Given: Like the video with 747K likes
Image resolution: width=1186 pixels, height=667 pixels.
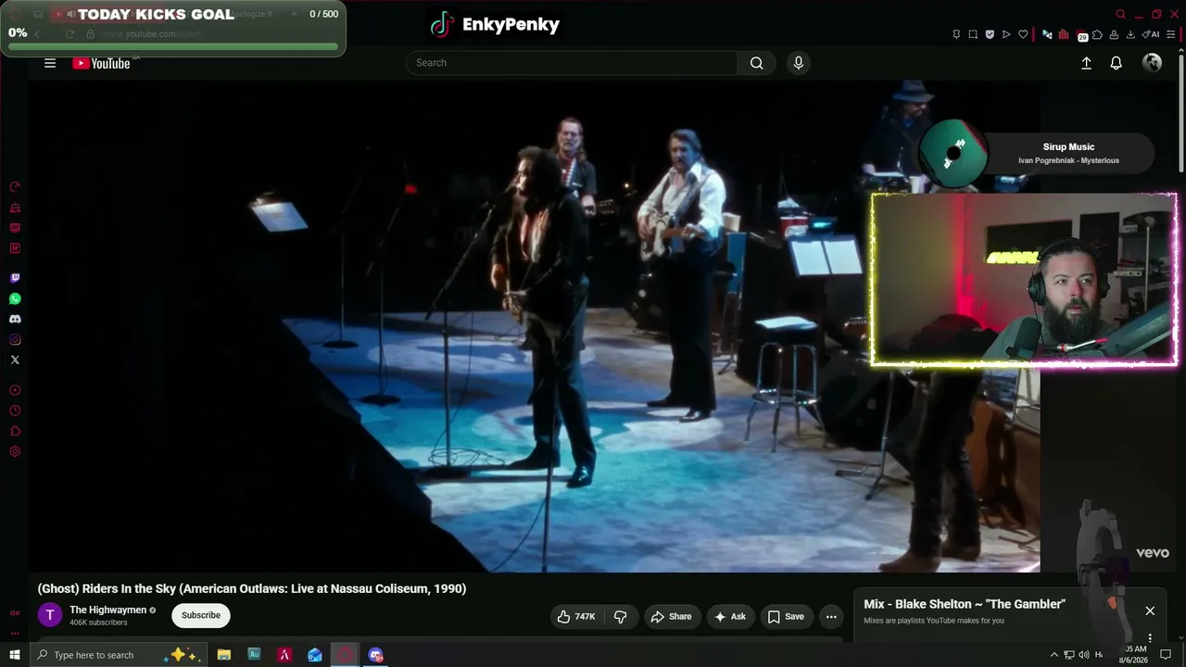Looking at the screenshot, I should (x=576, y=617).
